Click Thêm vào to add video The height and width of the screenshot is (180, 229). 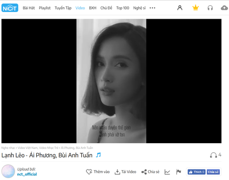[x=98, y=172]
